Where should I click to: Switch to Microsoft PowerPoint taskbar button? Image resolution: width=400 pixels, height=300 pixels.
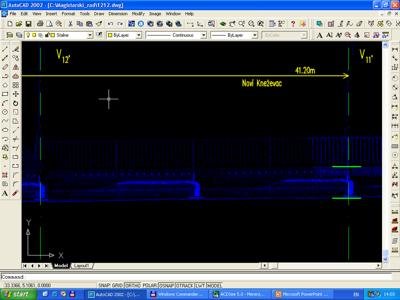(302, 294)
